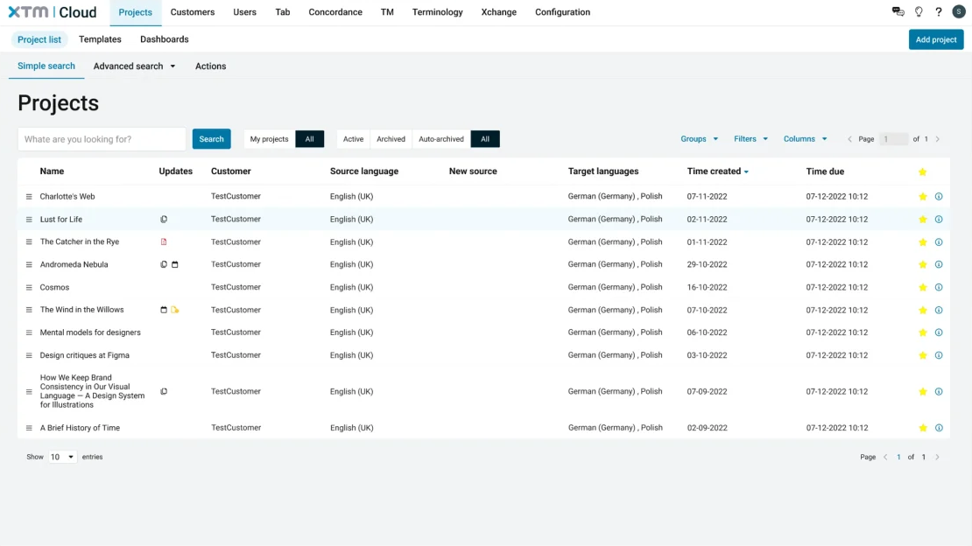Click the Add project button

(936, 39)
